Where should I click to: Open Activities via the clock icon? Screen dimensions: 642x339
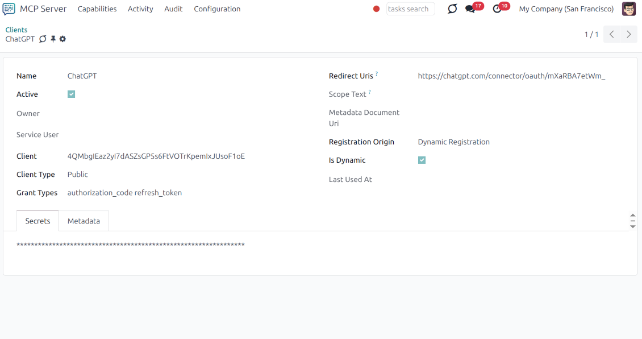point(497,9)
